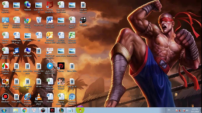Launch Microsoft Word 2010 shortcut
The width and height of the screenshot is (202, 113).
[x=50, y=22]
